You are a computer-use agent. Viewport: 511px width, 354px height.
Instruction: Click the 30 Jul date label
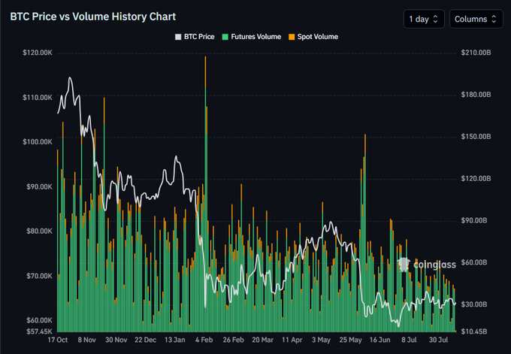click(438, 340)
